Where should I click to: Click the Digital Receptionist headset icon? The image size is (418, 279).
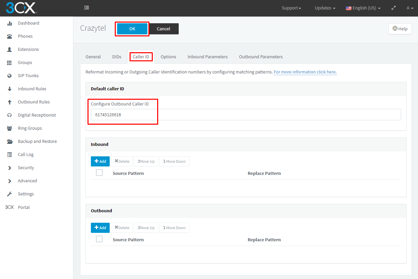[10, 115]
